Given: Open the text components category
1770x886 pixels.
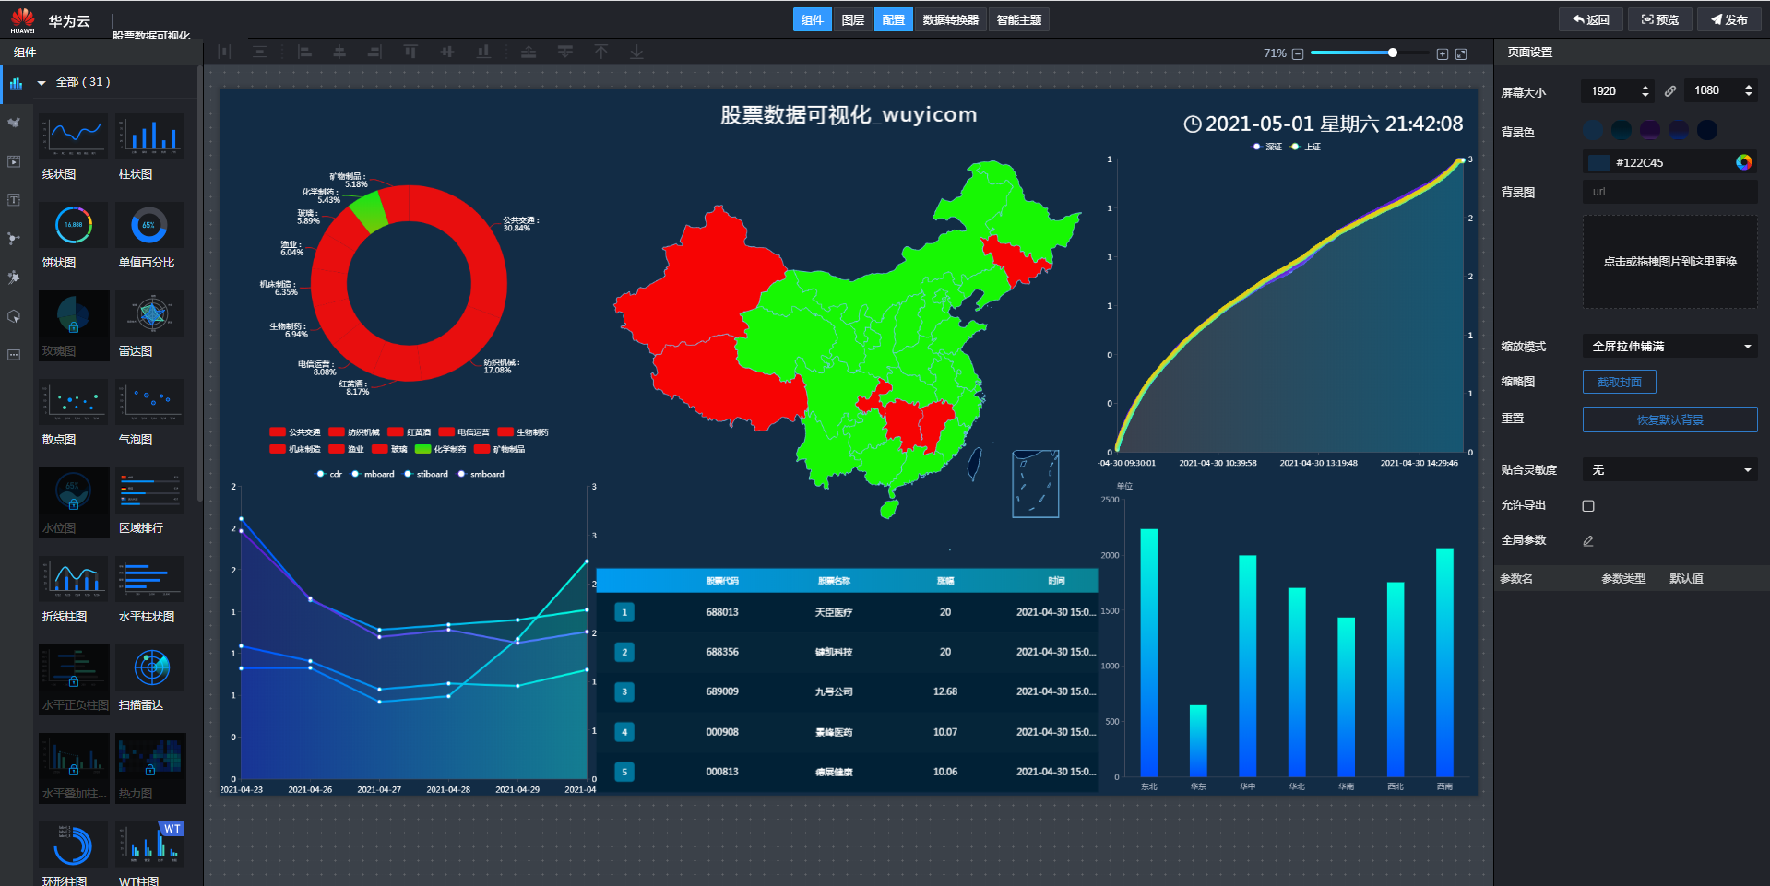Looking at the screenshot, I should [x=14, y=200].
